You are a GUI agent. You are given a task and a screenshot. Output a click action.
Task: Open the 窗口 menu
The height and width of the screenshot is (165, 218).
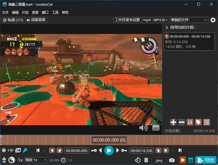tap(45, 13)
